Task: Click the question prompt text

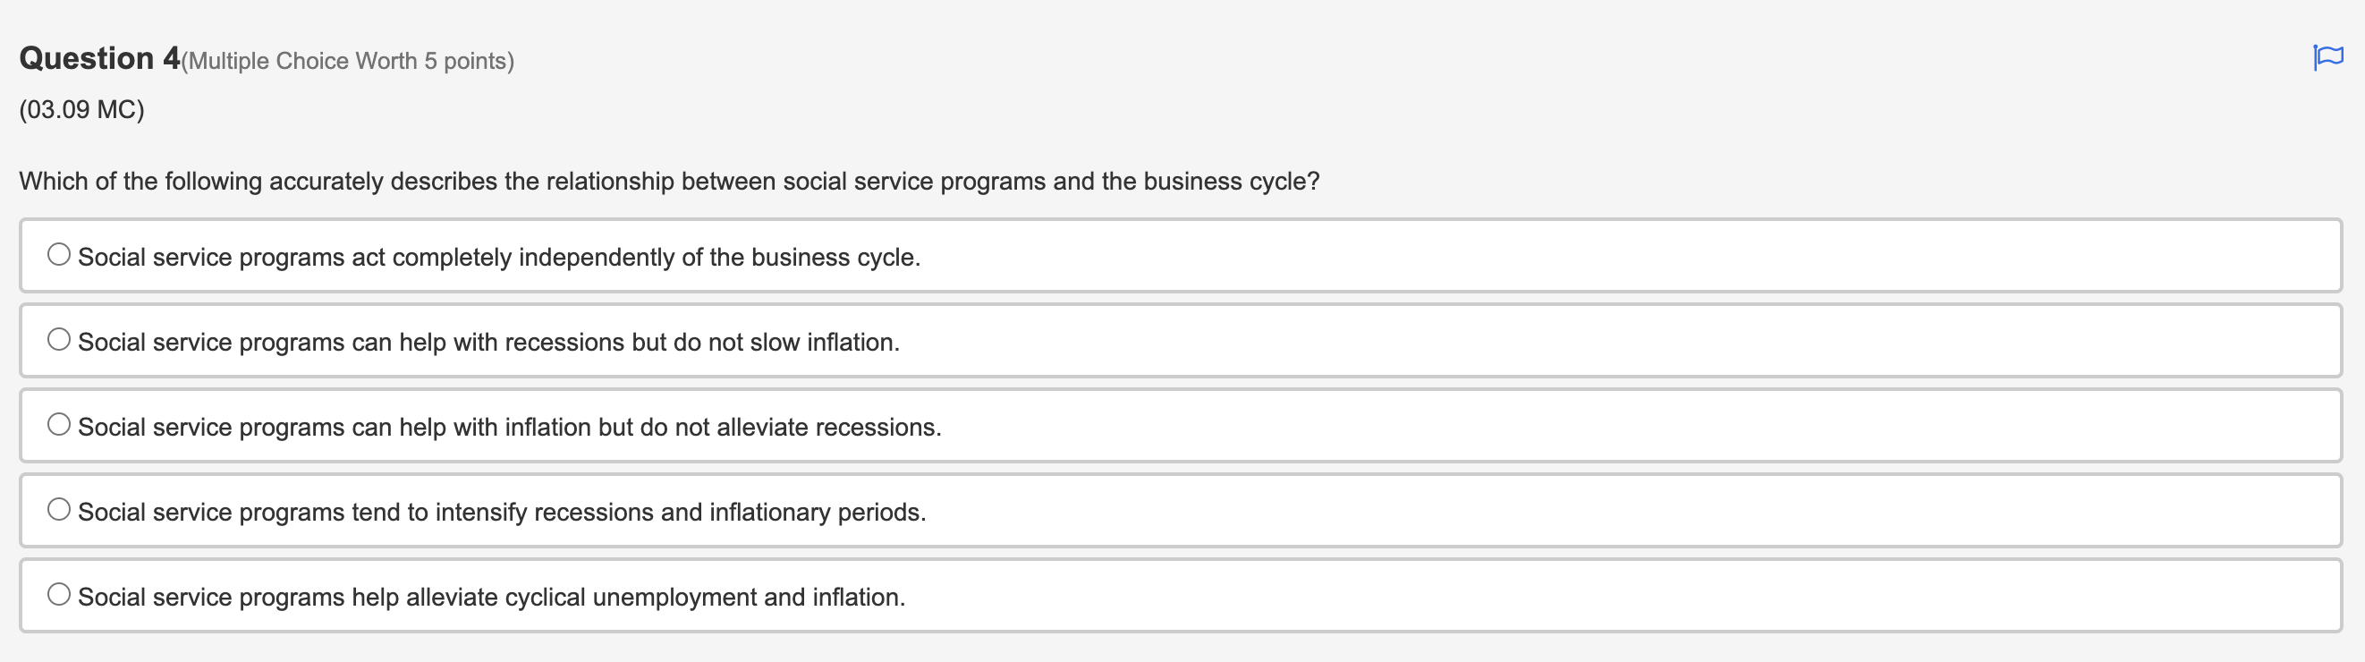Action: click(x=669, y=181)
